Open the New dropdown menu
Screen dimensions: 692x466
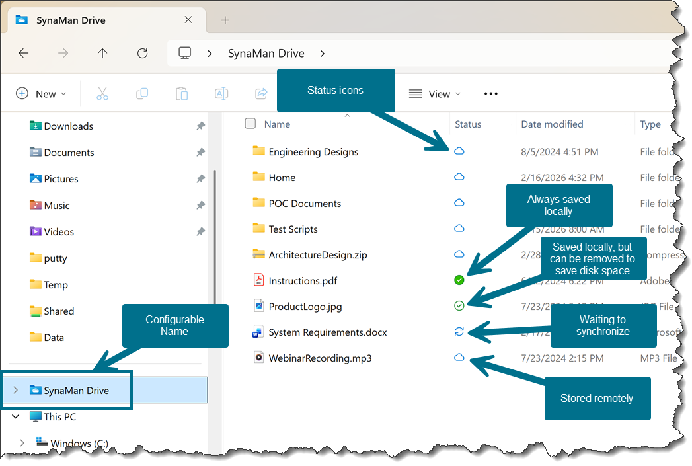tap(41, 94)
